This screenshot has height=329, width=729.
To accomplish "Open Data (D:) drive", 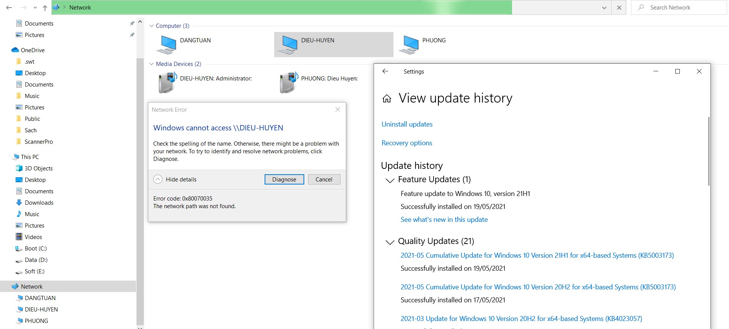I will click(32, 260).
